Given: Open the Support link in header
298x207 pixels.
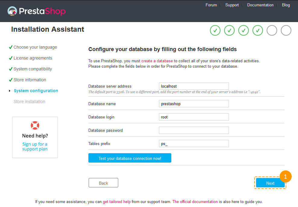Looking at the screenshot, I should coord(232,5).
